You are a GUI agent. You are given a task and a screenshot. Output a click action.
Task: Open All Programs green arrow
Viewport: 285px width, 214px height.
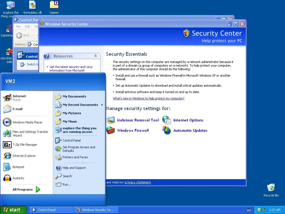[x=38, y=189]
